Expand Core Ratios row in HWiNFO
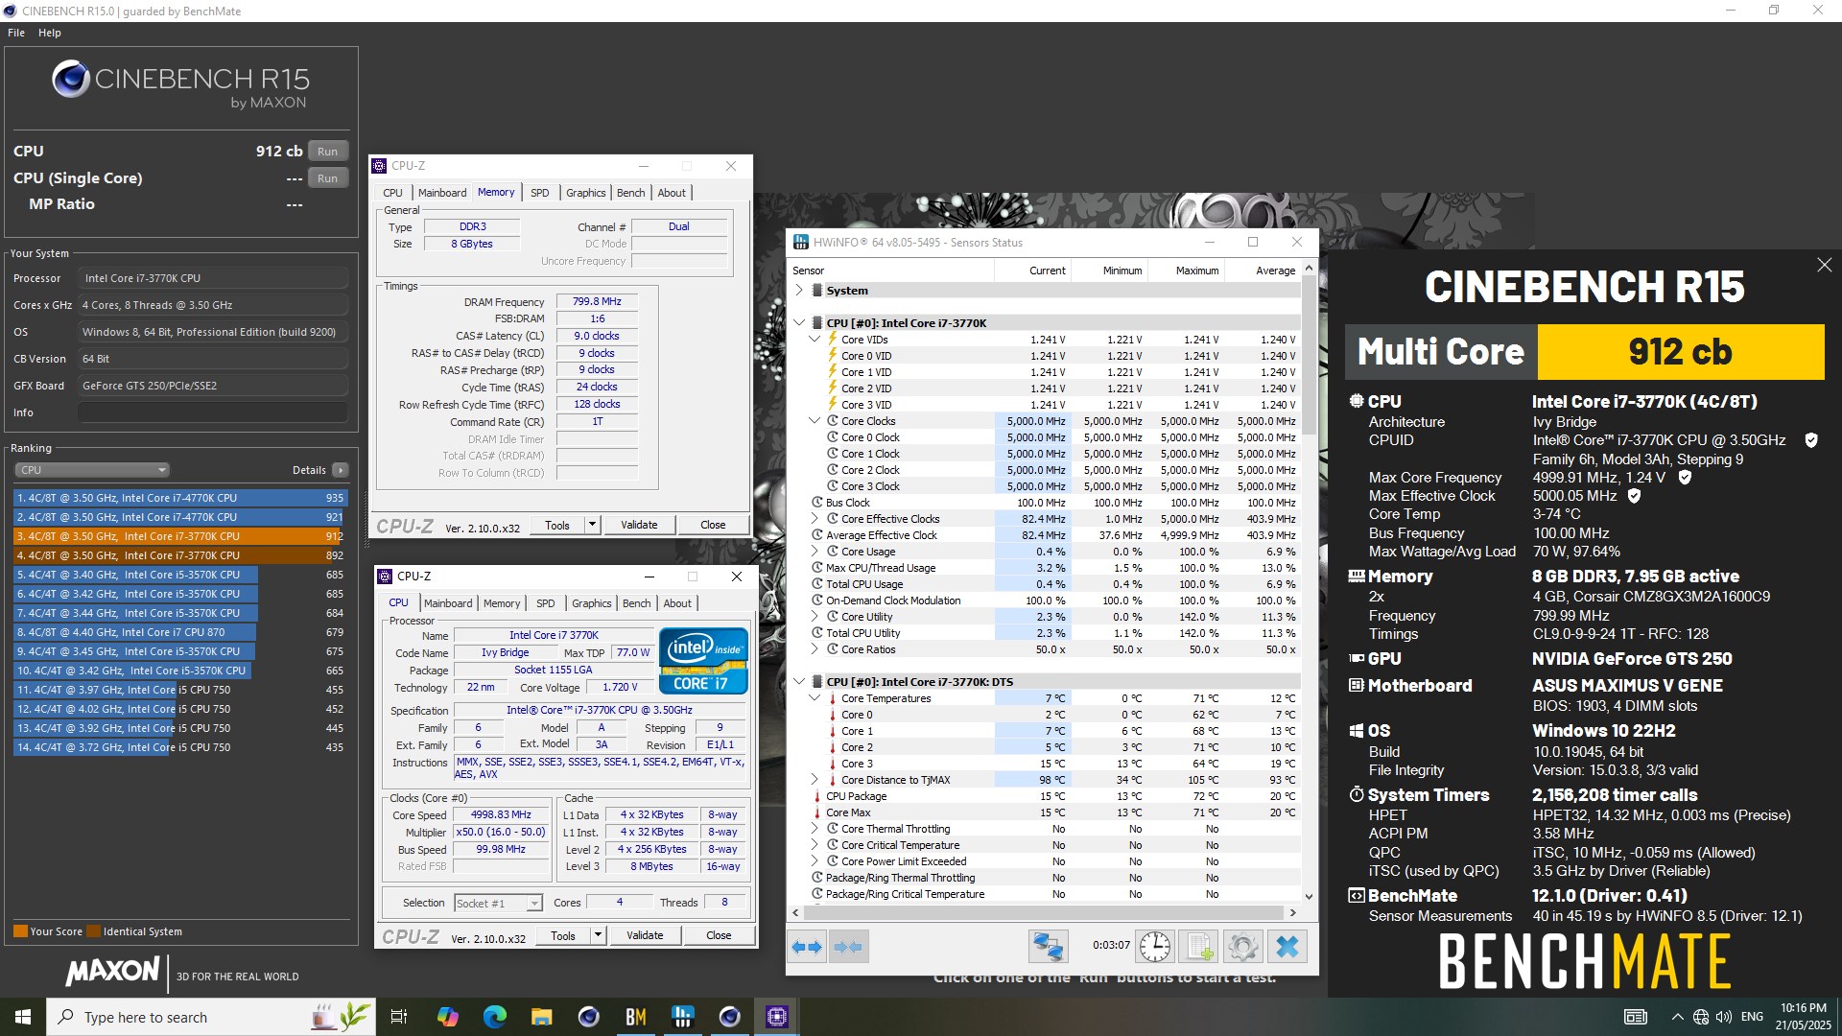 815,649
